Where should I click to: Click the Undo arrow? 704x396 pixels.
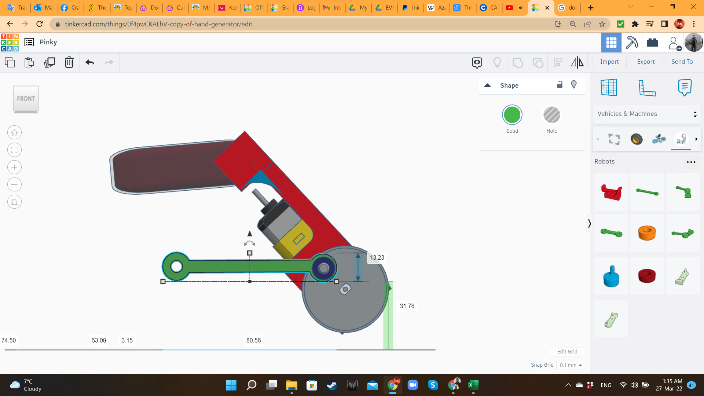point(90,62)
